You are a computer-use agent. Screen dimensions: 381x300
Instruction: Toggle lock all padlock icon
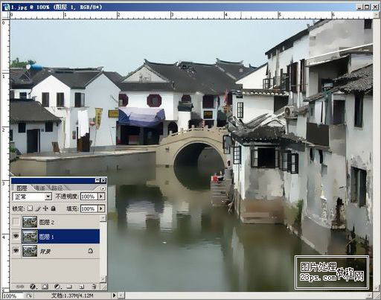54,208
